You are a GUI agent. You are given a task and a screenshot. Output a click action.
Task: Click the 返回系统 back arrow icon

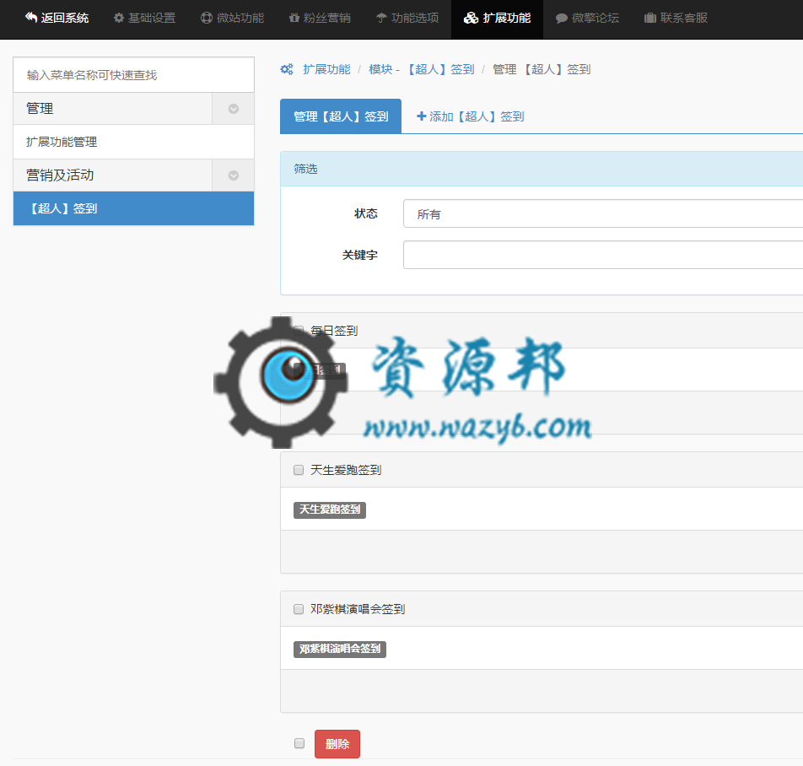coord(31,18)
